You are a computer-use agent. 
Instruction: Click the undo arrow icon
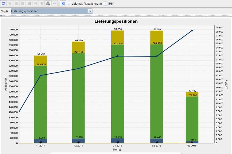(35, 4)
